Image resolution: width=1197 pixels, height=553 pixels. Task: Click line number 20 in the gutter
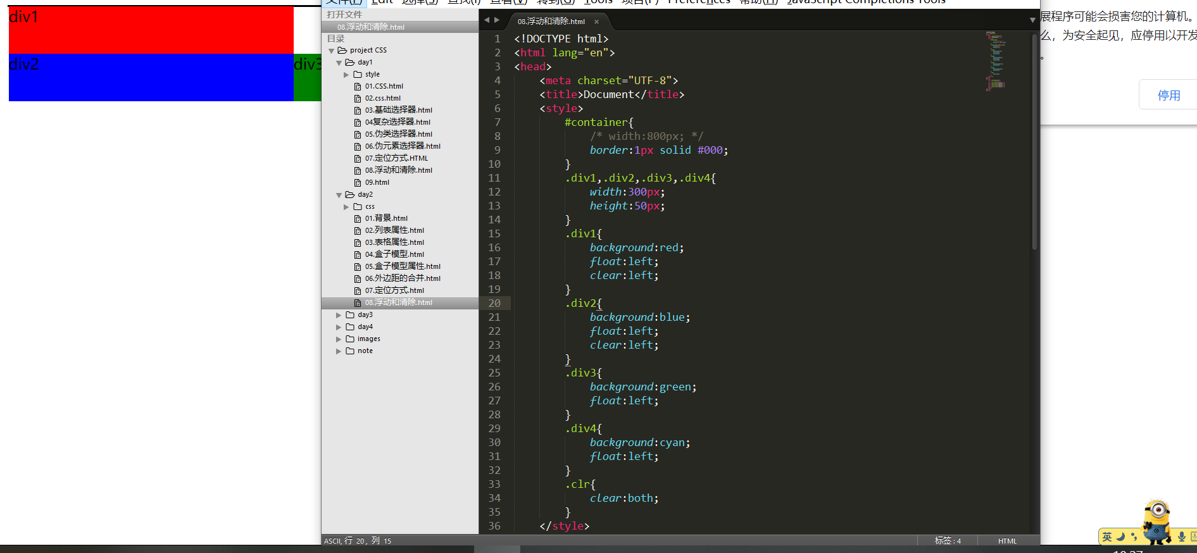(494, 303)
